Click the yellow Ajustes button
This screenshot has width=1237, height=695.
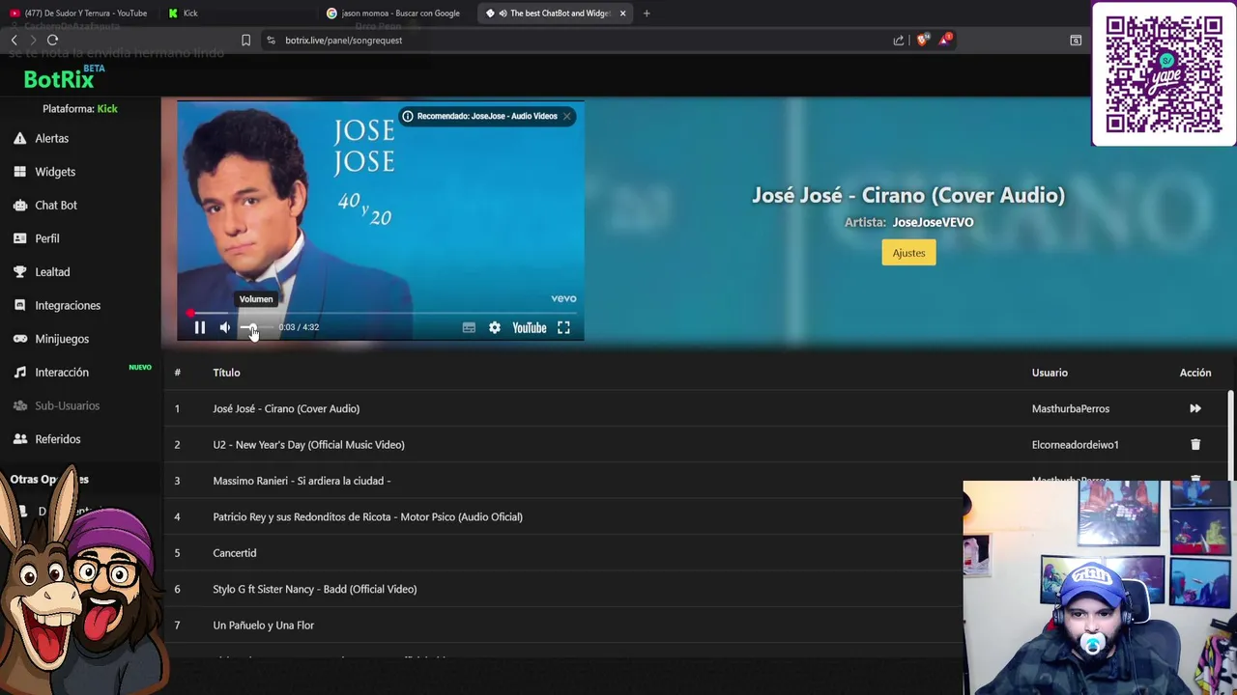[908, 253]
